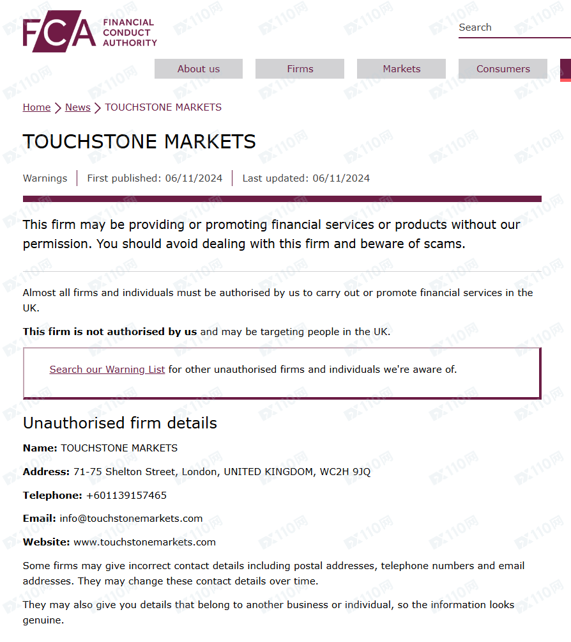Click the Warnings category label
Image resolution: width=571 pixels, height=642 pixels.
tap(45, 178)
